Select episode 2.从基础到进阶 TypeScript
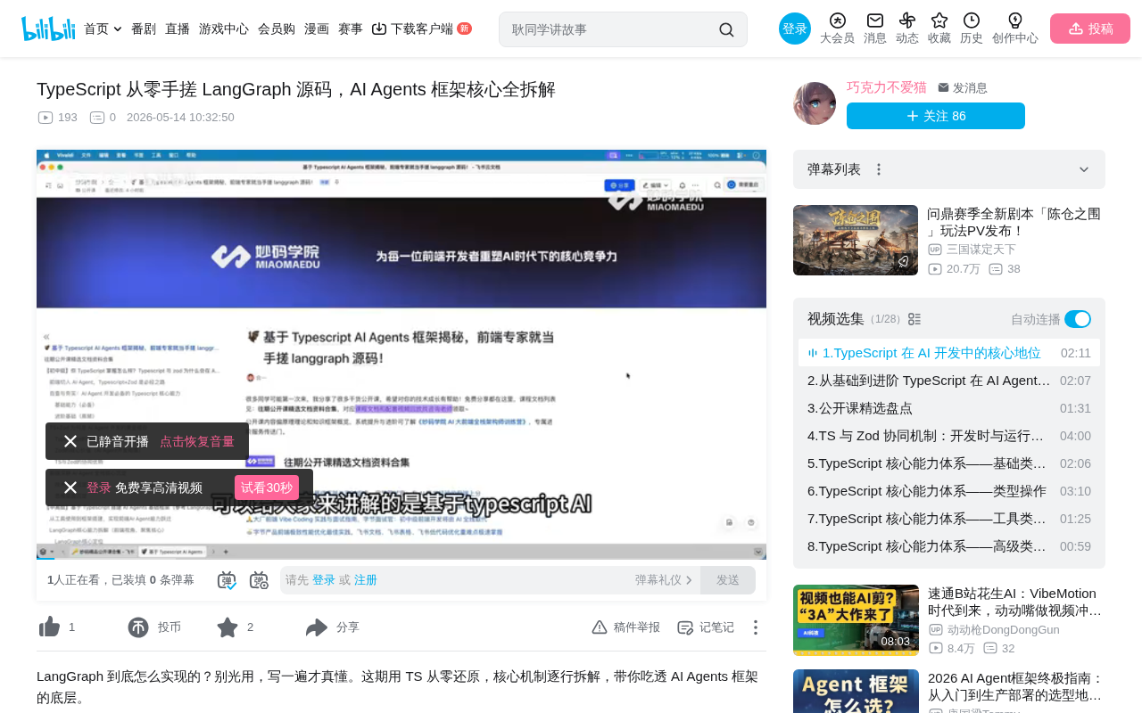 (x=949, y=381)
